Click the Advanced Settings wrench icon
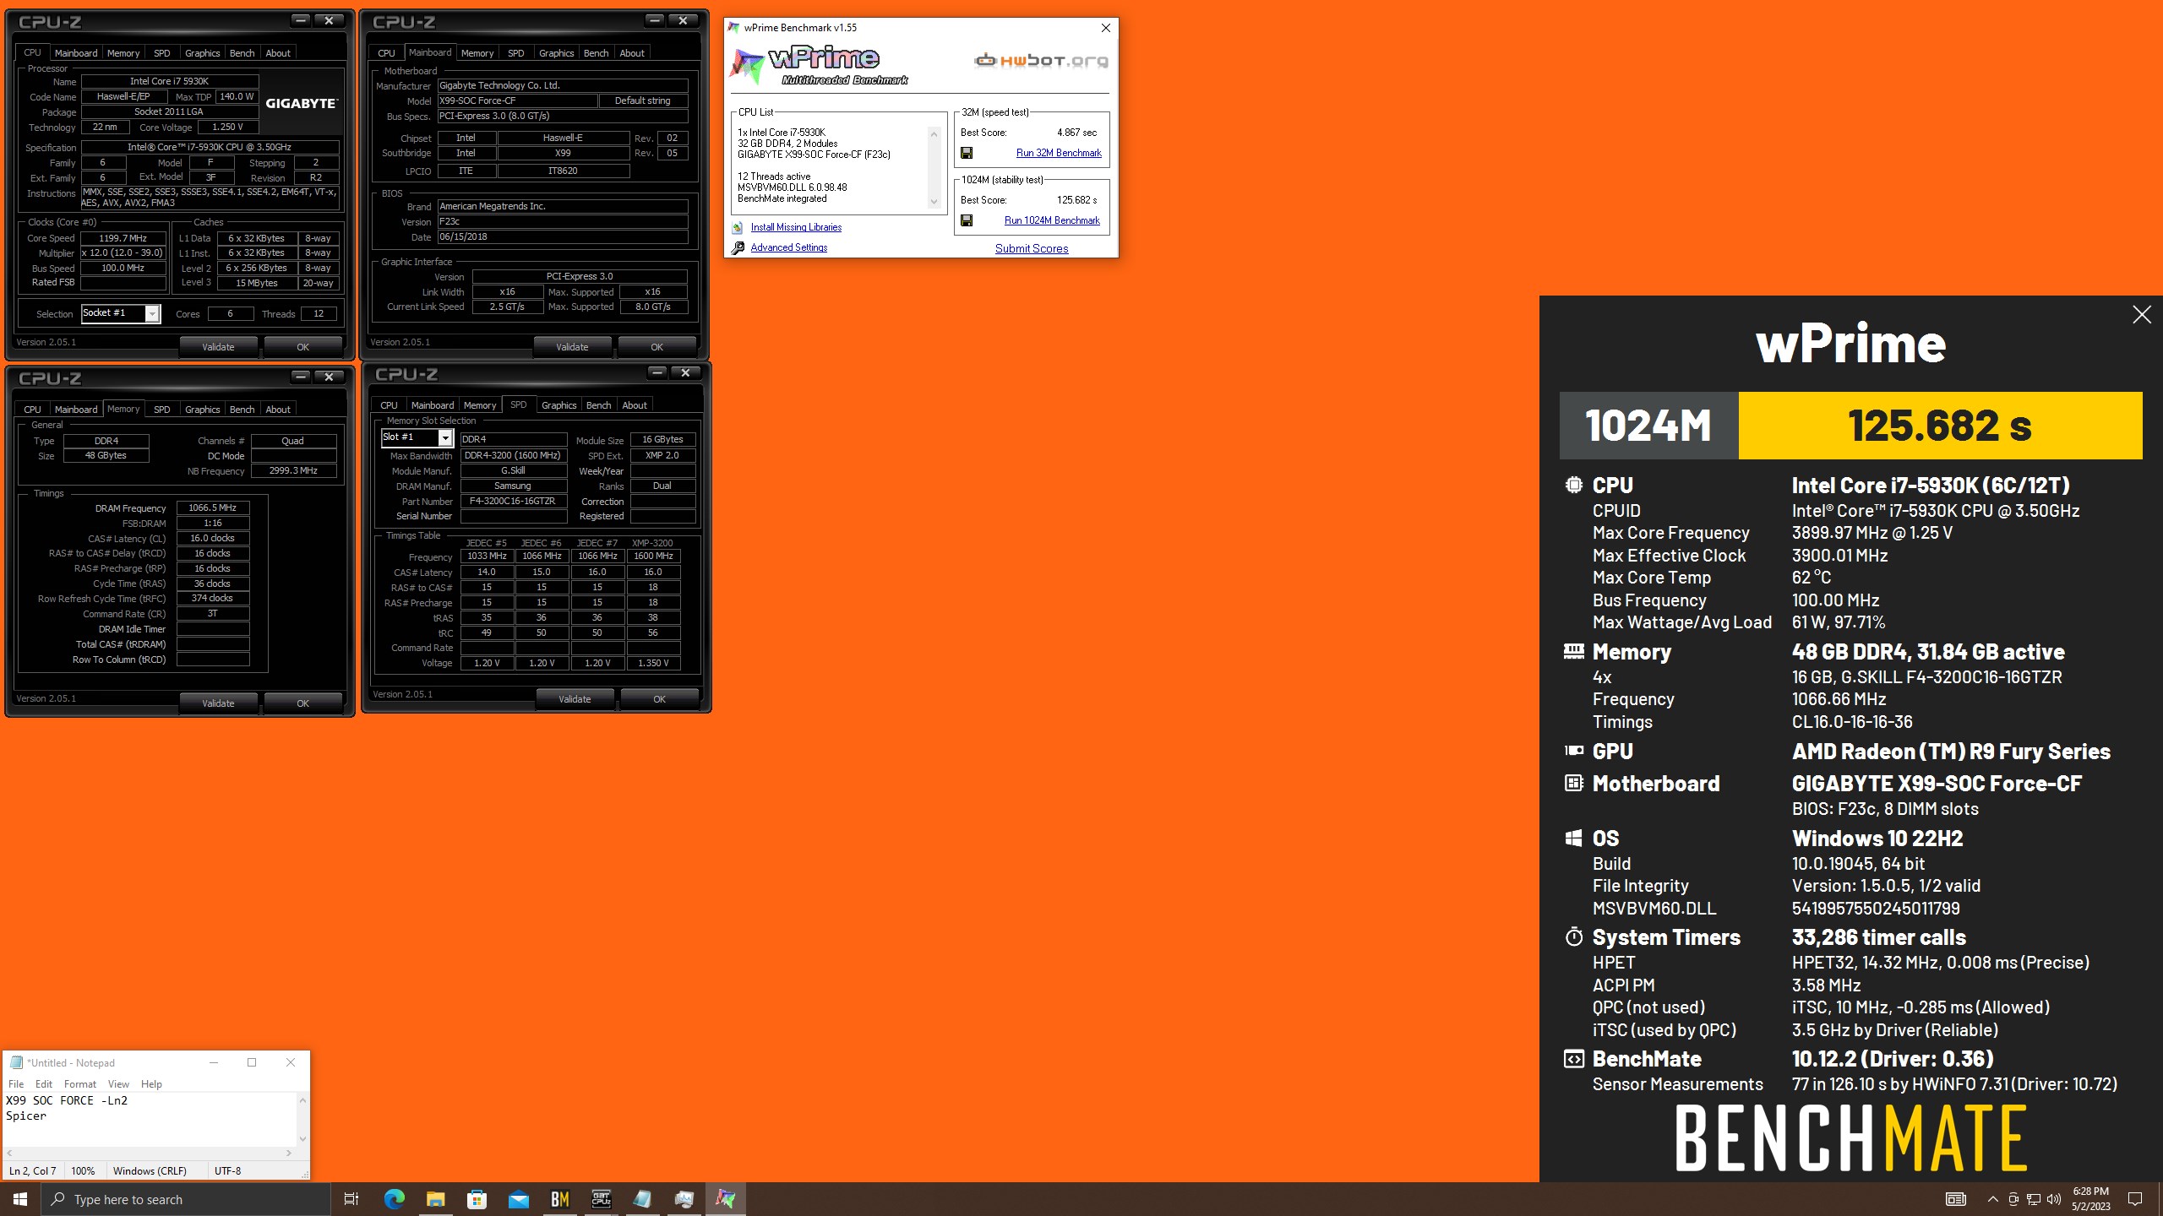 click(738, 247)
